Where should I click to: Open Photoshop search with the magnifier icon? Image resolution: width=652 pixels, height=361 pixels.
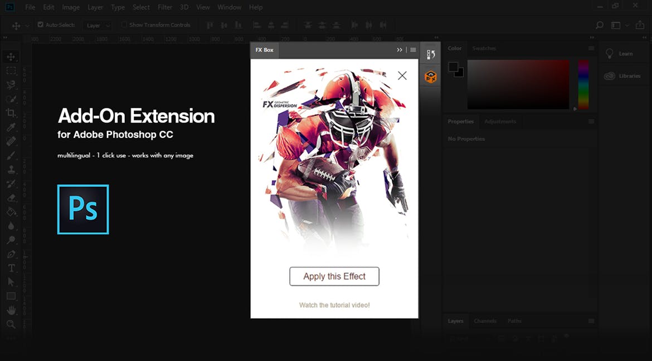599,24
